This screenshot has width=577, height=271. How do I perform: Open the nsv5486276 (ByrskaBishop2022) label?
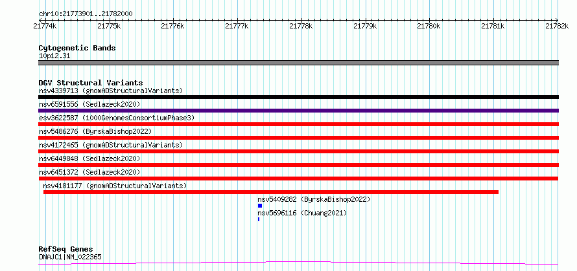tap(95, 131)
